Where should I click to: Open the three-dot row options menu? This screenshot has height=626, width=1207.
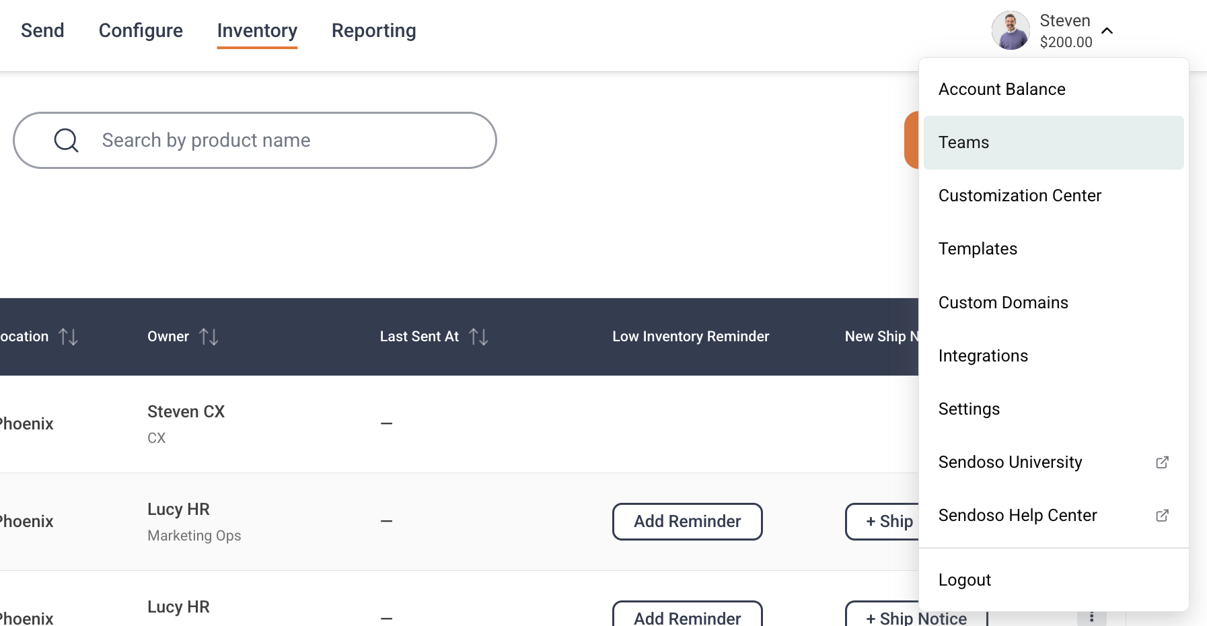1091,617
